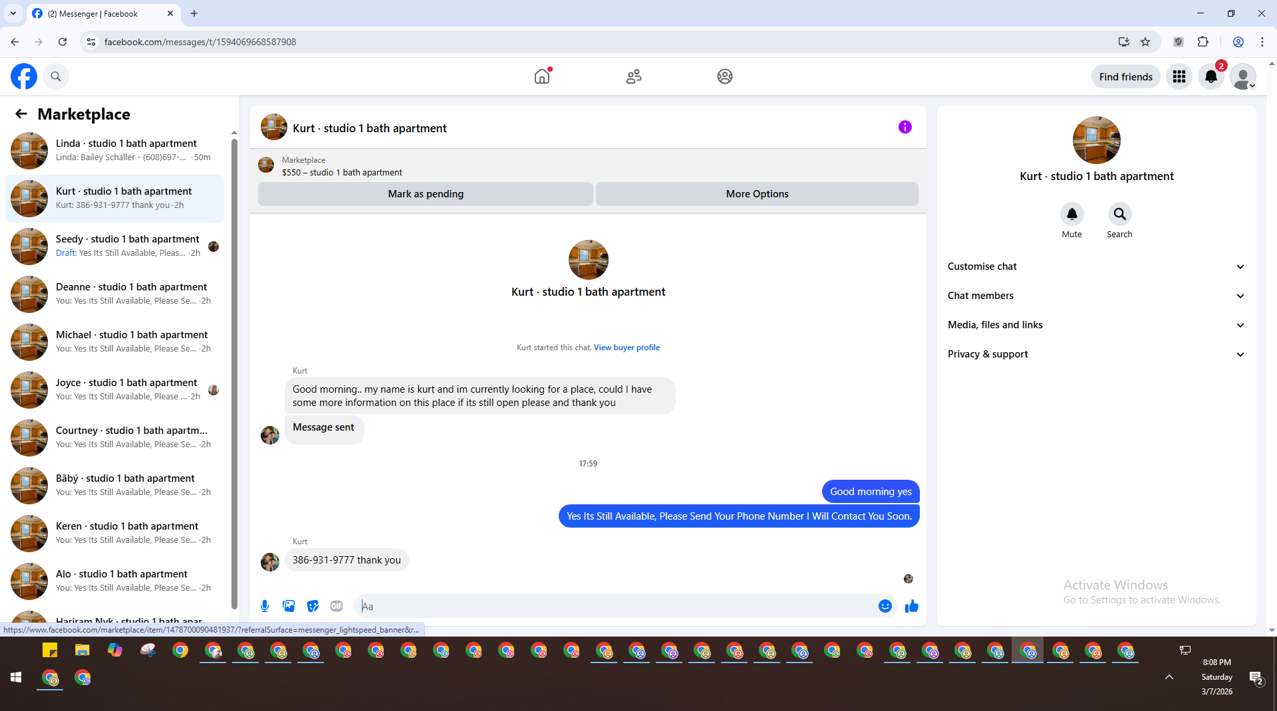The width and height of the screenshot is (1277, 711).
Task: Bookmark this page with the star icon
Action: point(1145,42)
